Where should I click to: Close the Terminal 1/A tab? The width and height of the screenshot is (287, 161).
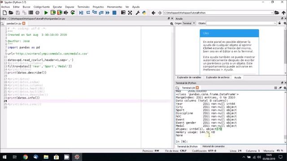click(197, 88)
